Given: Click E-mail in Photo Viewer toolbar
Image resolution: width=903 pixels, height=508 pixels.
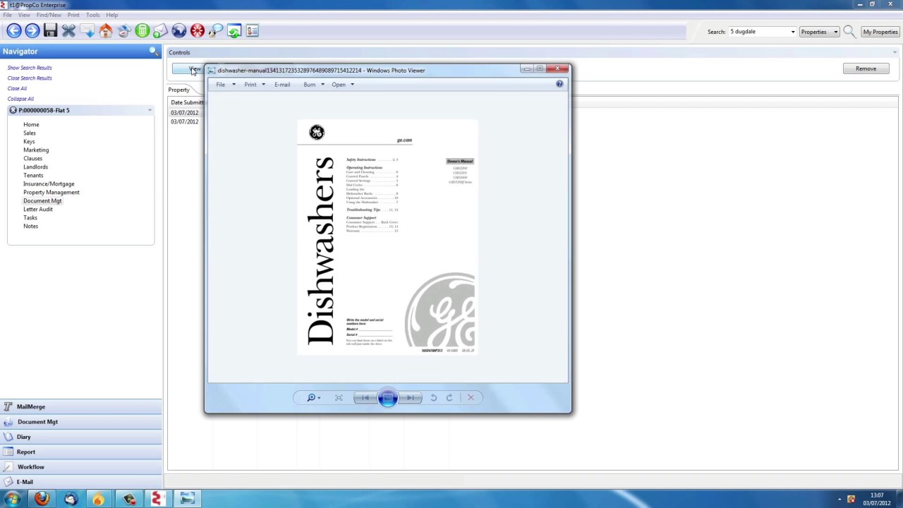Looking at the screenshot, I should [282, 85].
